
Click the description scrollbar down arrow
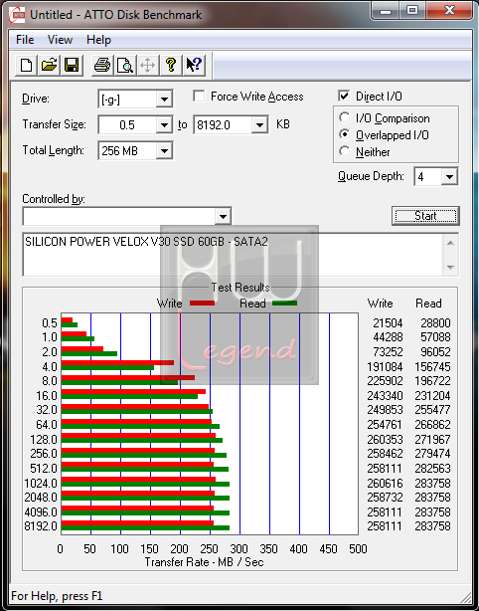(450, 268)
